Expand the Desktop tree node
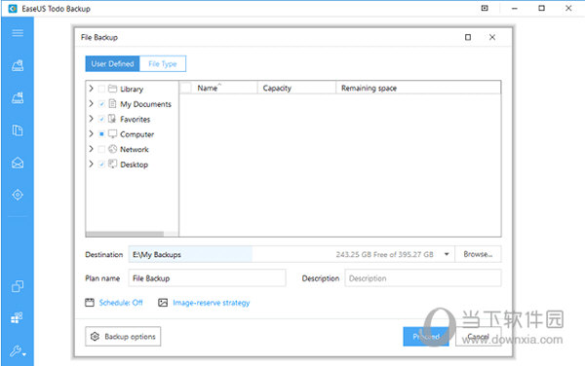The image size is (585, 366). point(91,164)
